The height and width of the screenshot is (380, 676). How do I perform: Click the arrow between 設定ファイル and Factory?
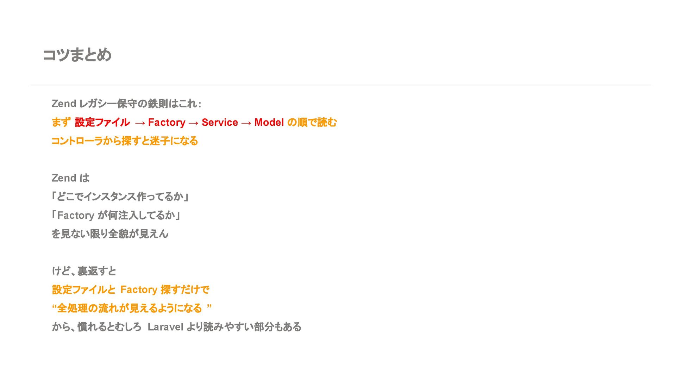pyautogui.click(x=140, y=123)
